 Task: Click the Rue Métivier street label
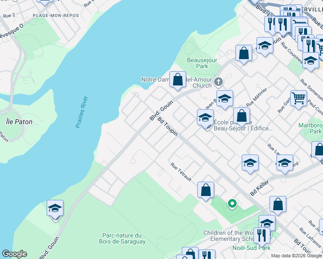click(256, 97)
